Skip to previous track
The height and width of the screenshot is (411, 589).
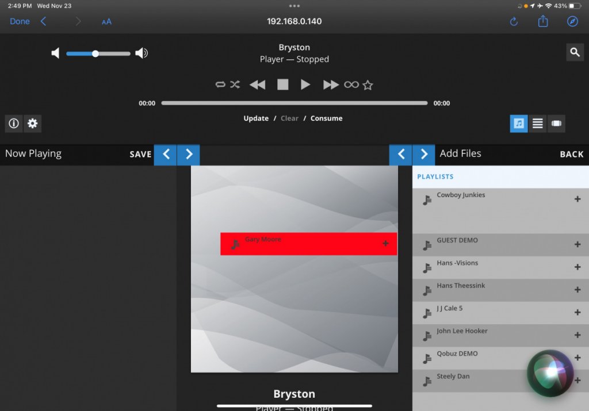coord(257,85)
